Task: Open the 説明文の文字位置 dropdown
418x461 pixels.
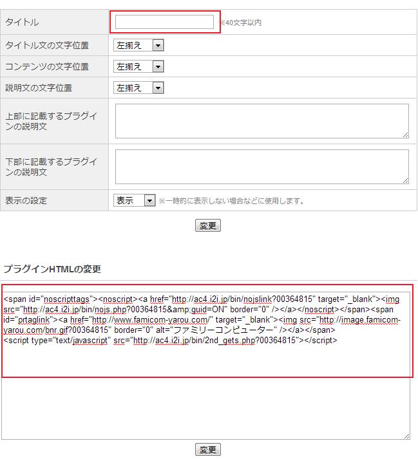Action: (138, 88)
